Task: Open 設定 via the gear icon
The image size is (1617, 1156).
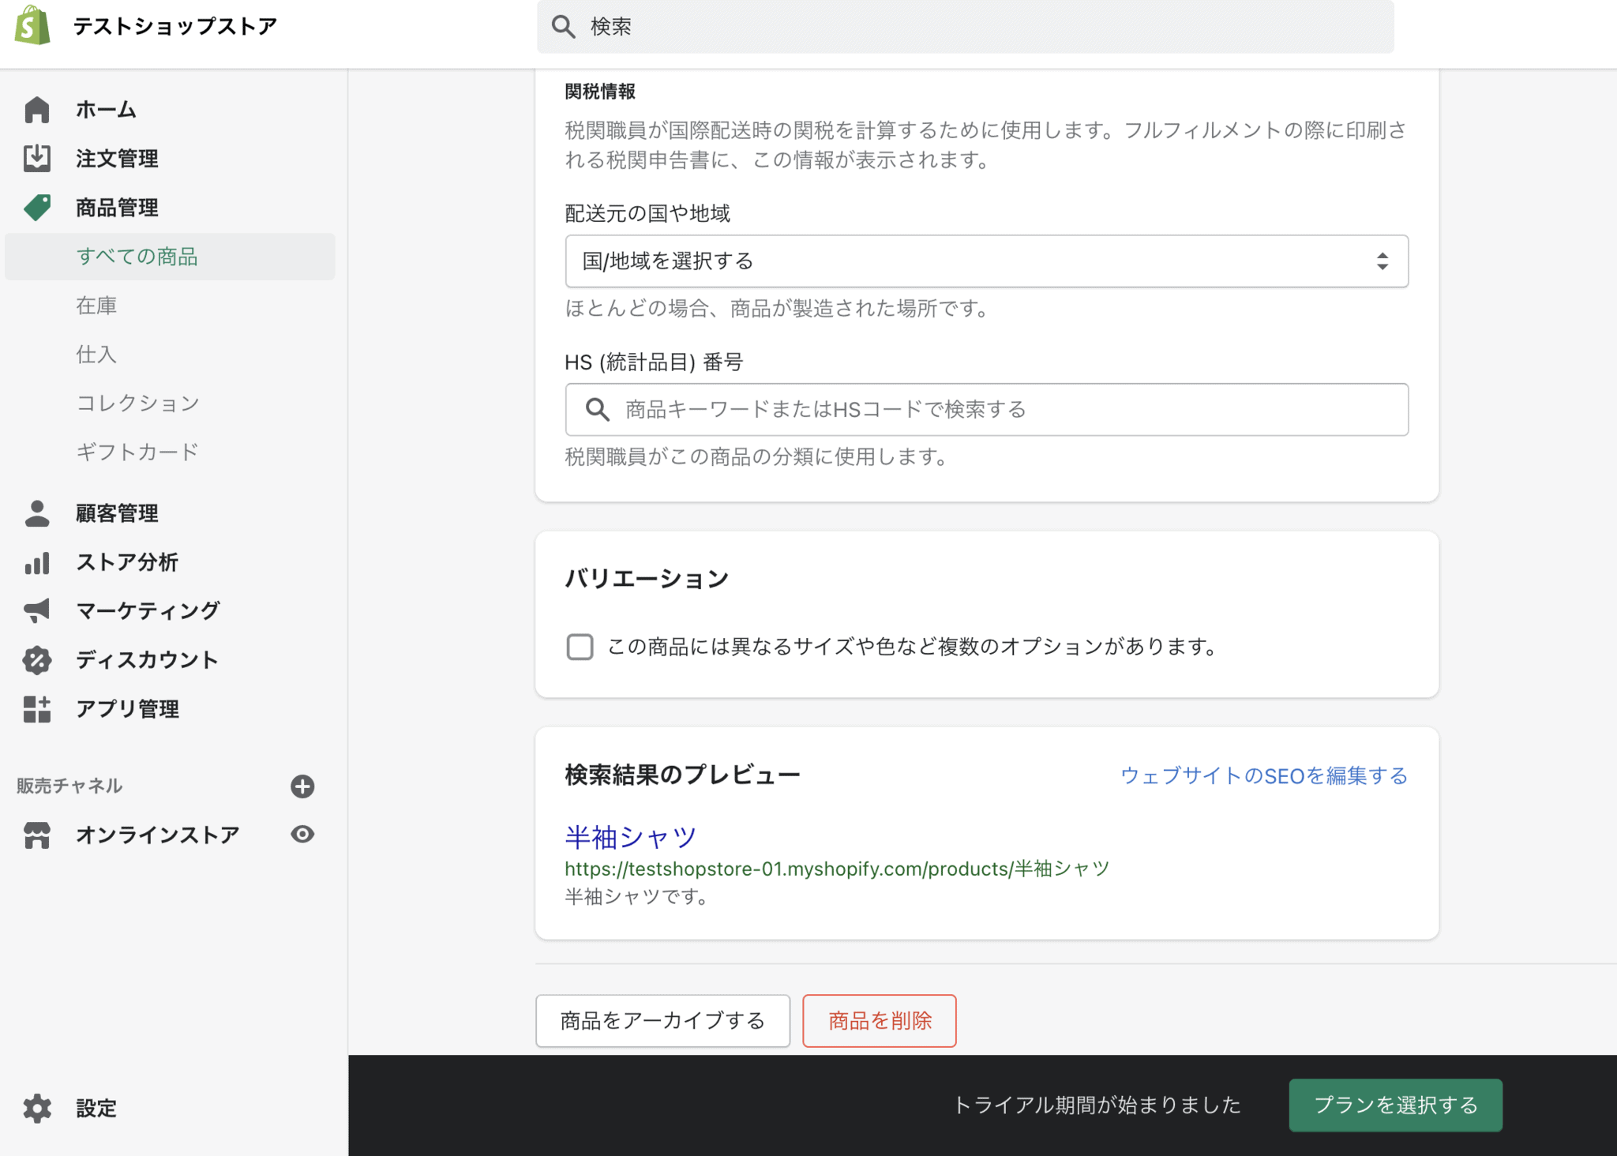Action: [37, 1108]
